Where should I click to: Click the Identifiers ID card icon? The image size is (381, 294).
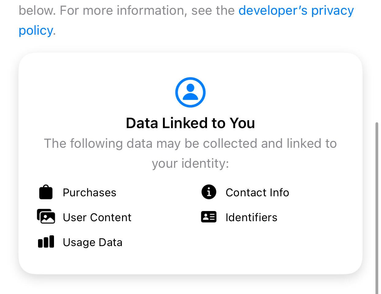[x=209, y=217]
